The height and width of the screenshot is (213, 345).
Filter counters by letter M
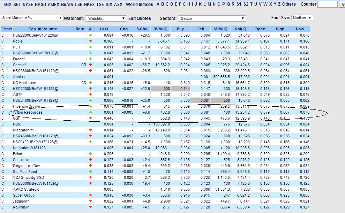(x=209, y=4)
